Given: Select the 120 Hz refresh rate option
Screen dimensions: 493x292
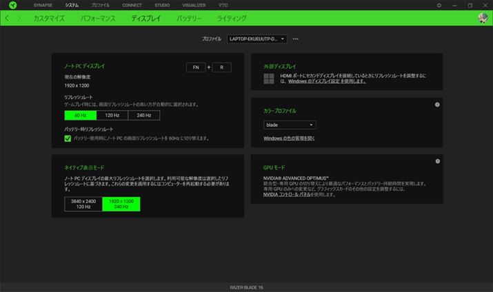Looking at the screenshot, I should 112,115.
